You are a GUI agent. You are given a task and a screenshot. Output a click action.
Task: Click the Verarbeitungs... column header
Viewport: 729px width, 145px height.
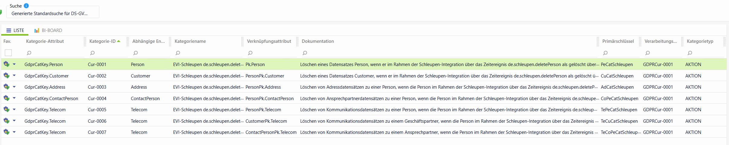(661, 41)
